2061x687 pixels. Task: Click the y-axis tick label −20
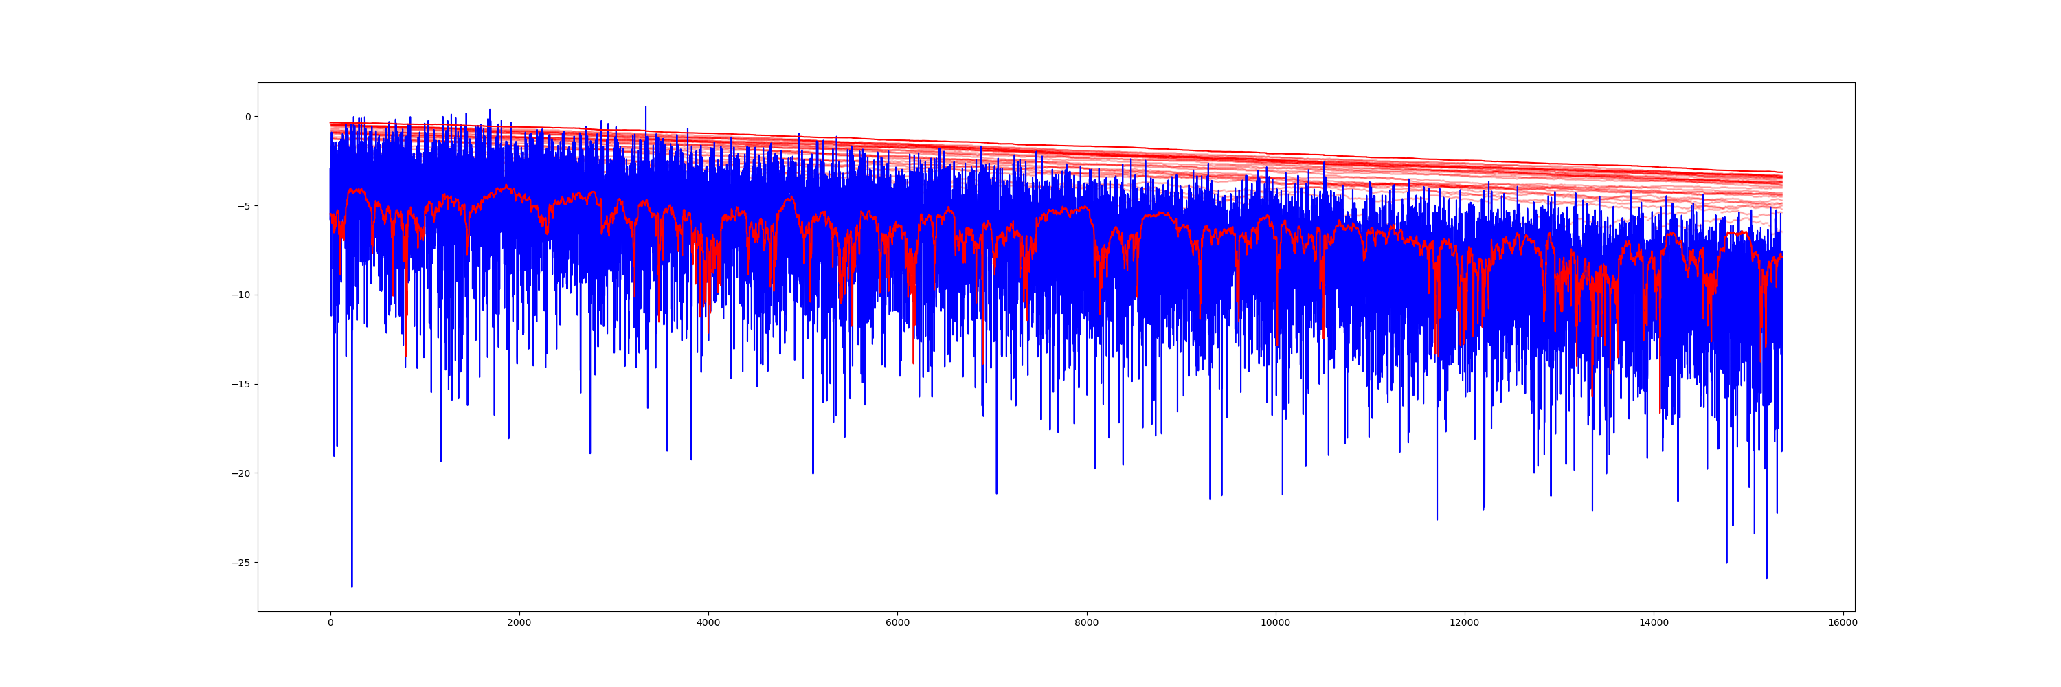[x=242, y=473]
